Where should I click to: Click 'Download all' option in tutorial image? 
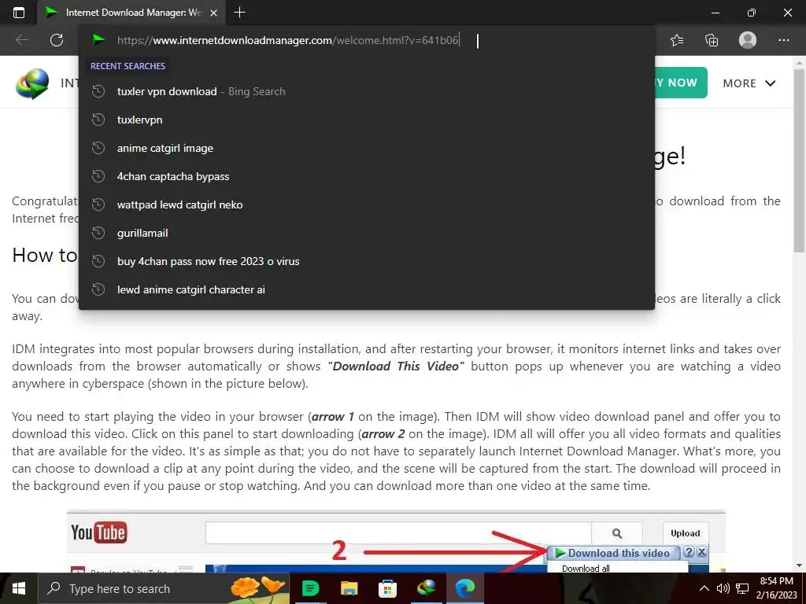[586, 569]
